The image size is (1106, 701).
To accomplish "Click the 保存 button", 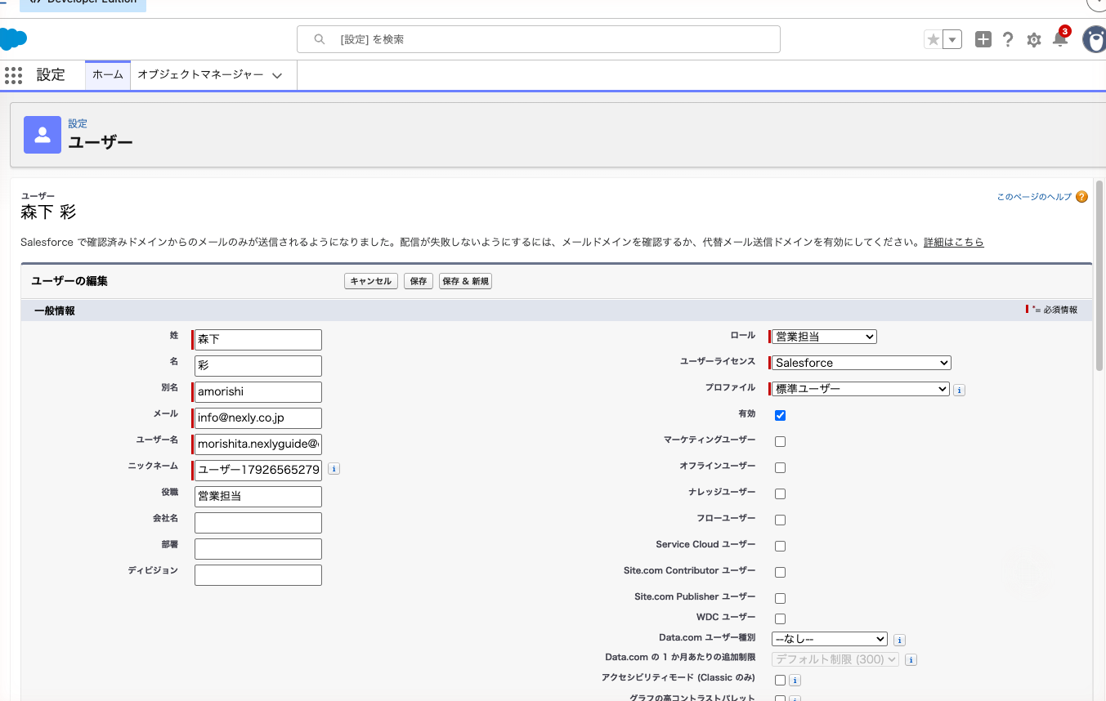I will click(419, 281).
